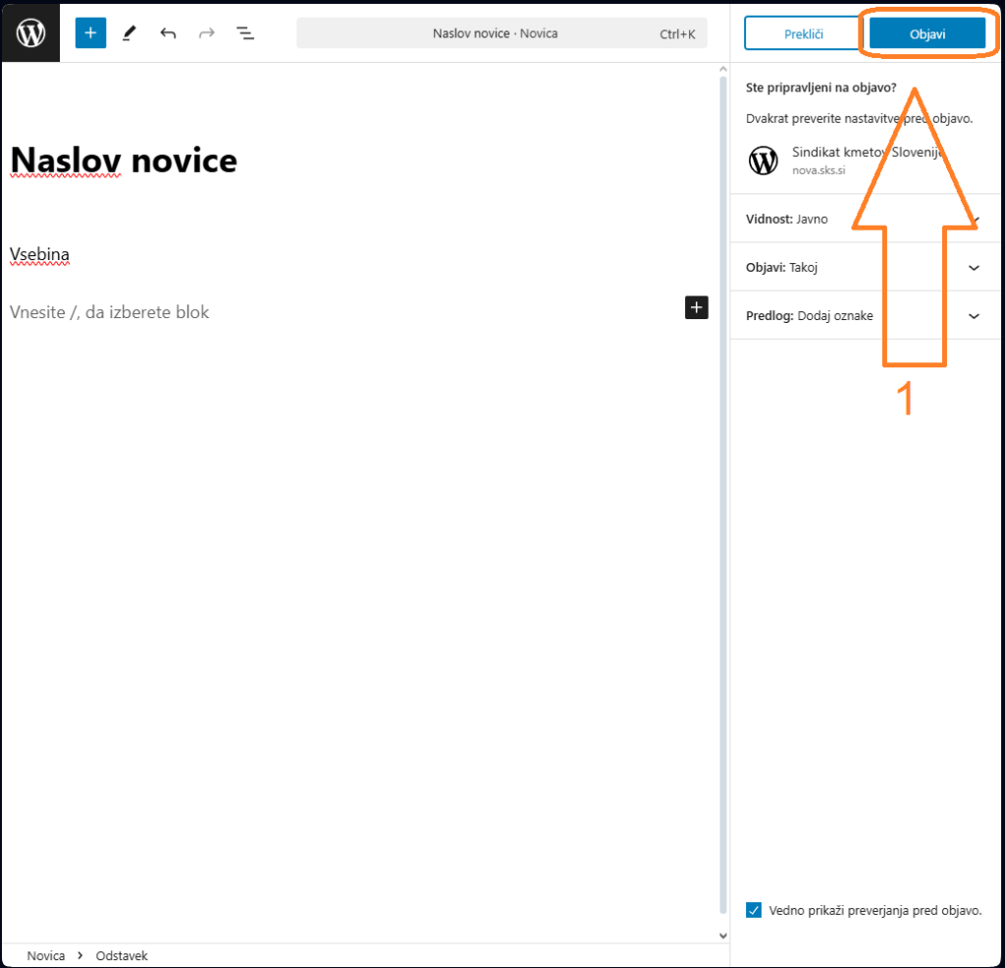Select Novica in the bottom breadcrumb

tap(46, 955)
